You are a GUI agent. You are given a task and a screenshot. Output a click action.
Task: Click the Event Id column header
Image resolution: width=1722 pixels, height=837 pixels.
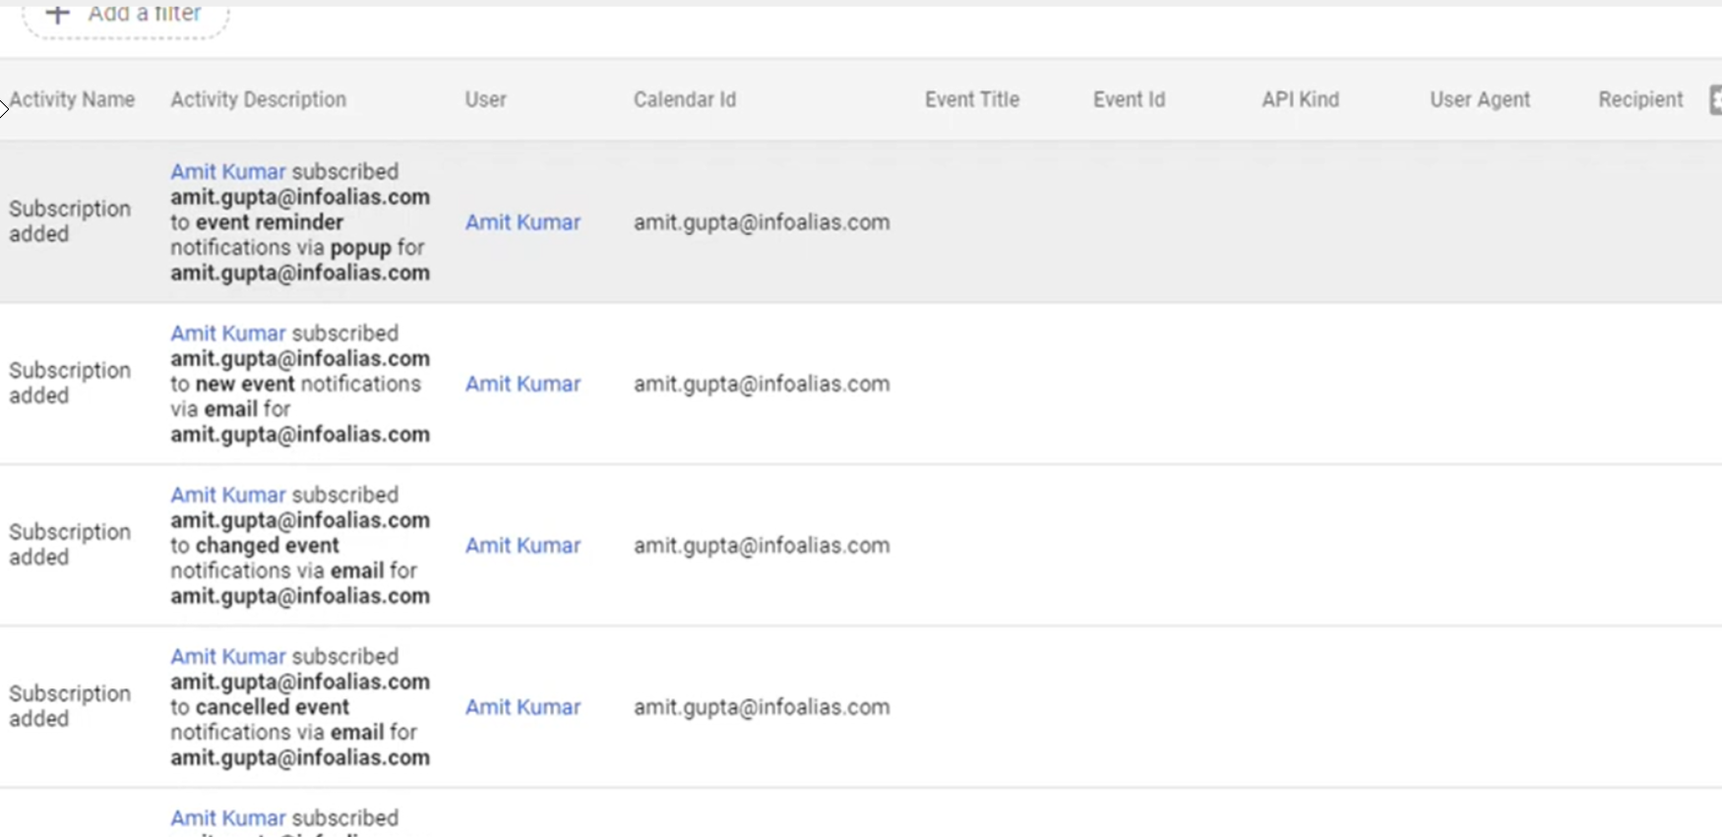point(1130,99)
